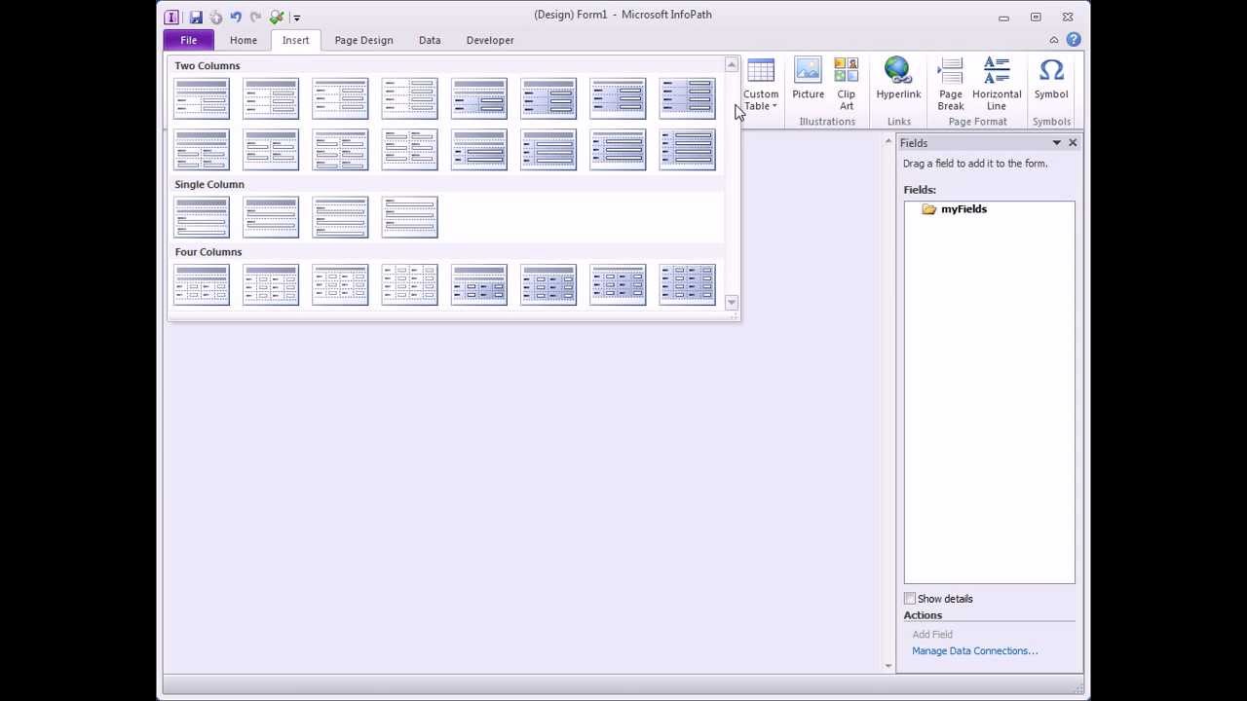Click the scroll-down arrow at pane bottom
Screen dimensions: 1247x701
point(888,666)
